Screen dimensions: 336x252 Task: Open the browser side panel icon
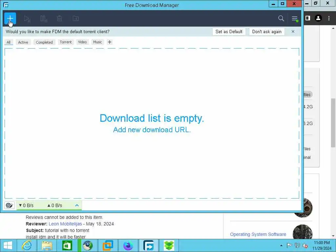pyautogui.click(x=308, y=18)
